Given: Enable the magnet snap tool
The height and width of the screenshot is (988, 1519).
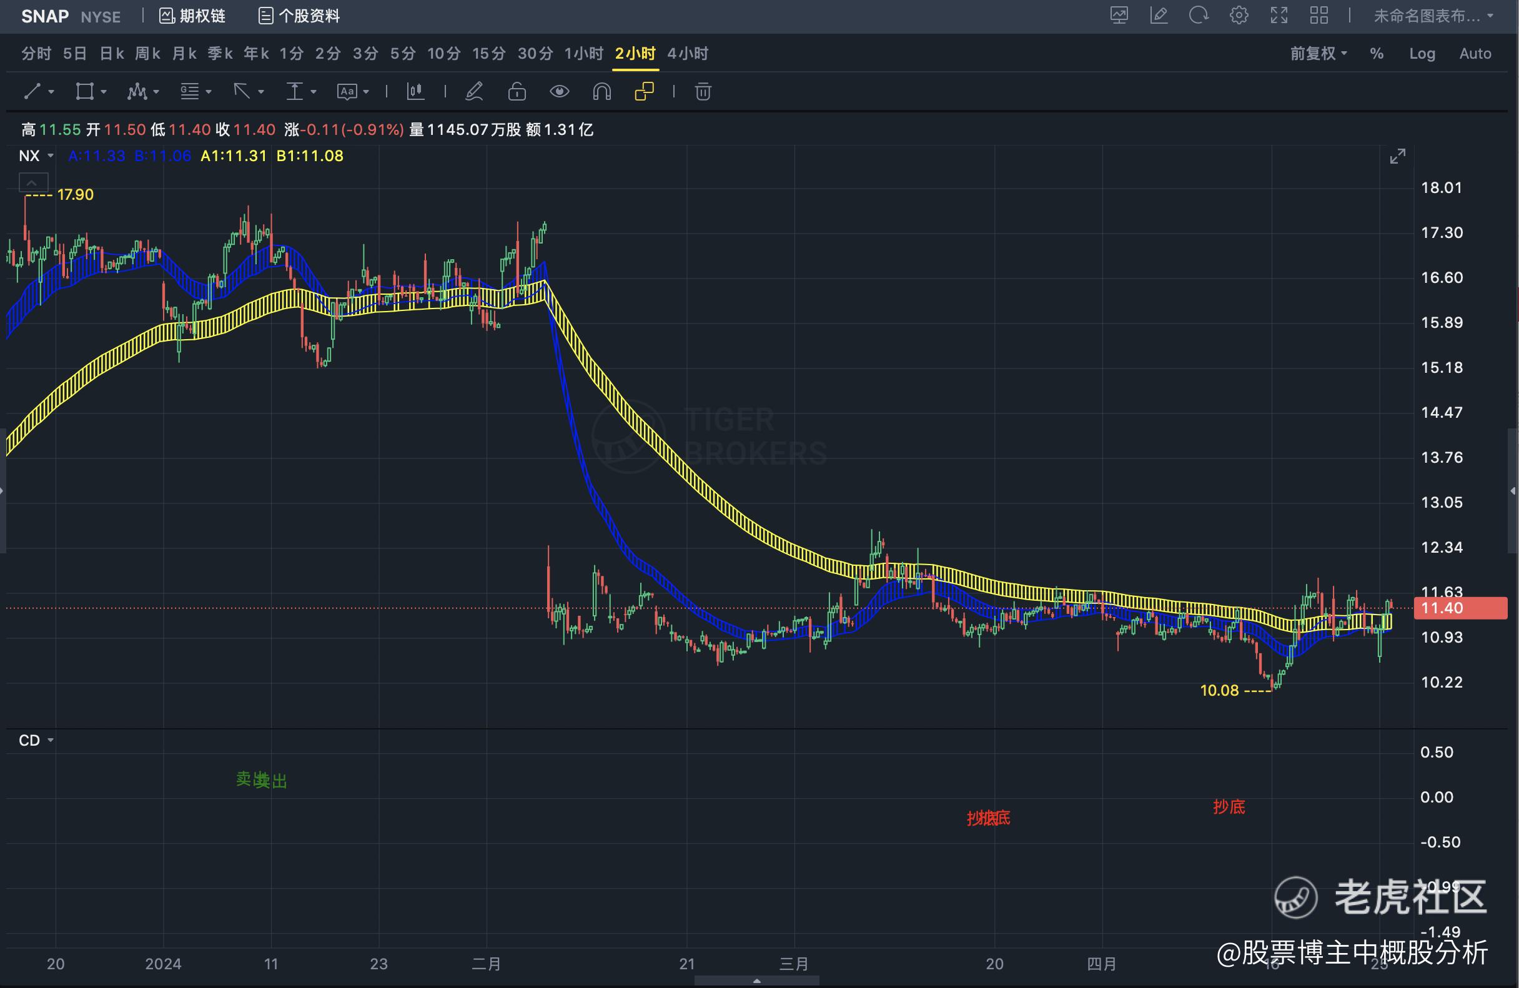Looking at the screenshot, I should tap(601, 92).
